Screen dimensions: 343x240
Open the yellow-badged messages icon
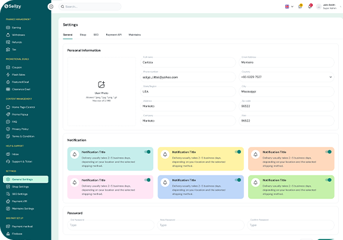pos(300,7)
